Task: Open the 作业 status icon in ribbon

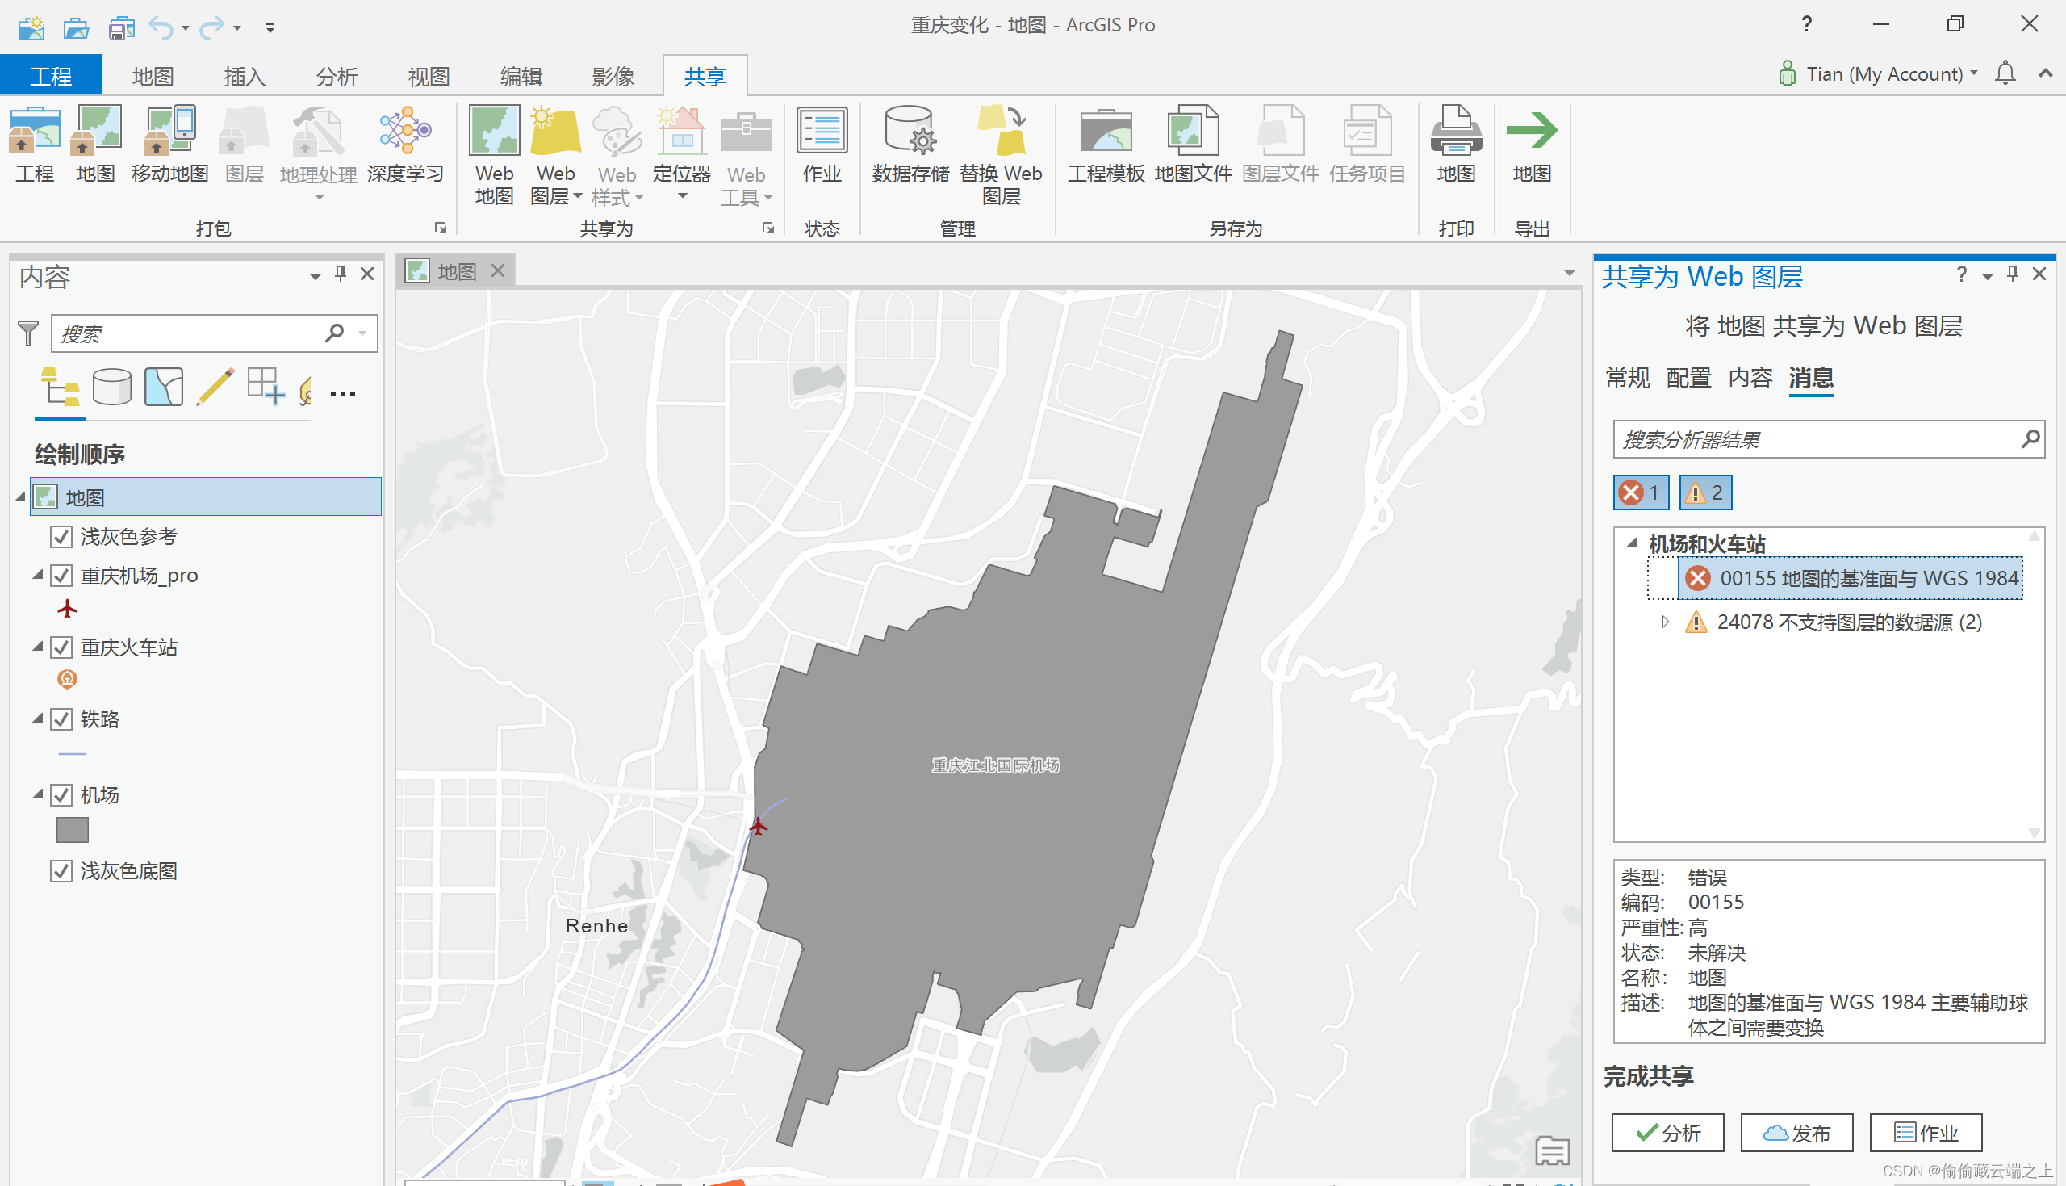Action: tap(822, 132)
